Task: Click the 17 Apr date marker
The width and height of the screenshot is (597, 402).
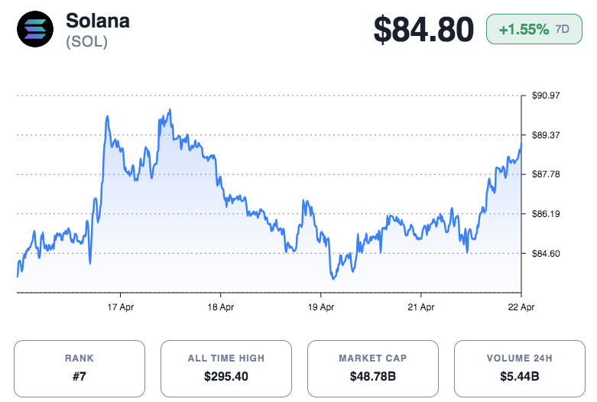Action: pos(121,307)
